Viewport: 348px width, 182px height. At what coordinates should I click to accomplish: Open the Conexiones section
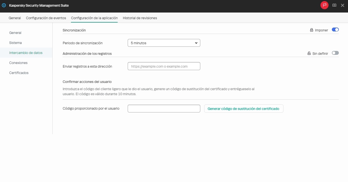(x=18, y=63)
